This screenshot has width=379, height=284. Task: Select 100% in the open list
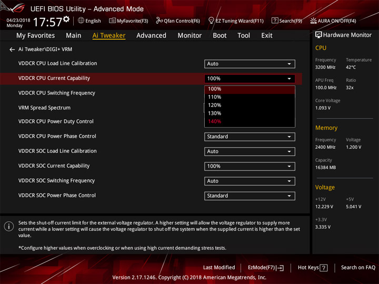250,89
